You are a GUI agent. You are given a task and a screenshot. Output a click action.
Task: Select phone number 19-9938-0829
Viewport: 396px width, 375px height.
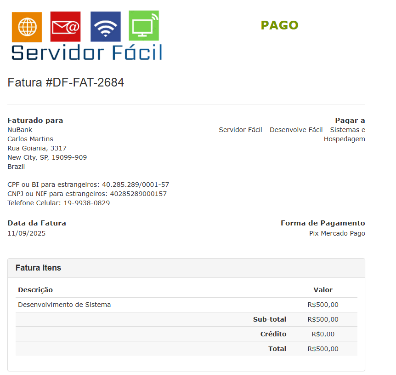pos(87,203)
